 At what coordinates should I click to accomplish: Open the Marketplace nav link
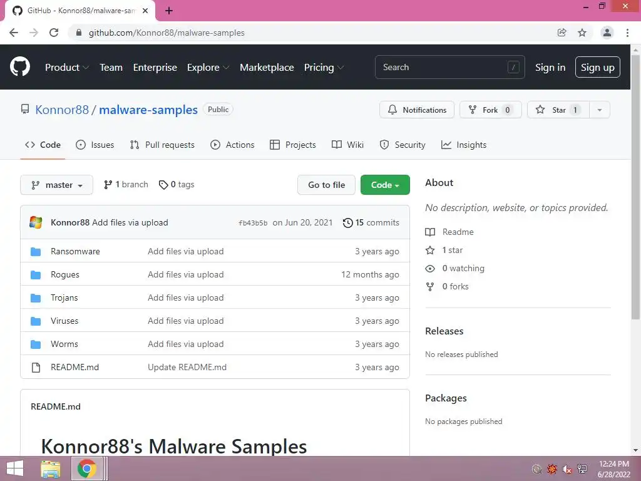267,68
